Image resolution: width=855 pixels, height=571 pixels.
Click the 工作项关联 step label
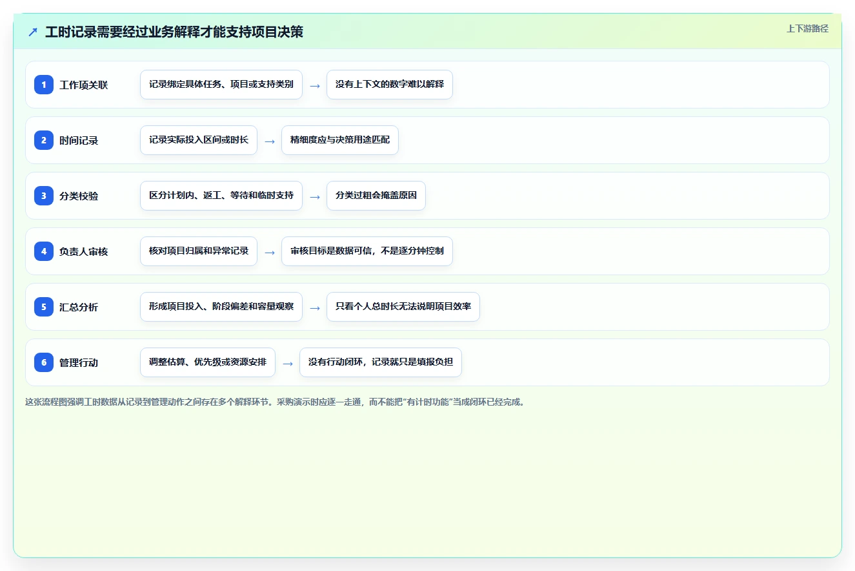click(84, 85)
